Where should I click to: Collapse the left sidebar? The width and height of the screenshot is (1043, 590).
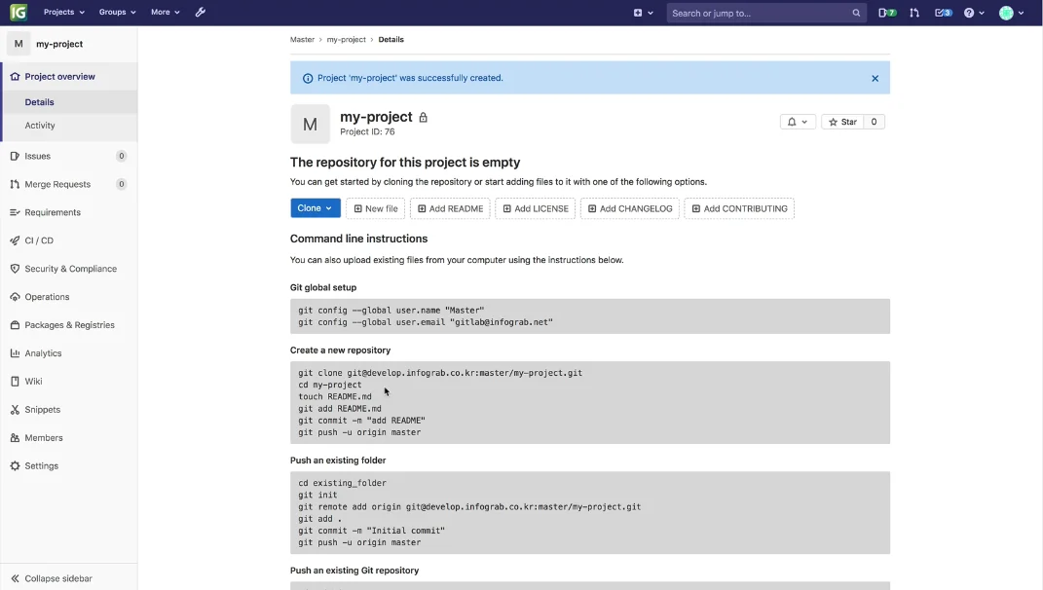tap(58, 578)
